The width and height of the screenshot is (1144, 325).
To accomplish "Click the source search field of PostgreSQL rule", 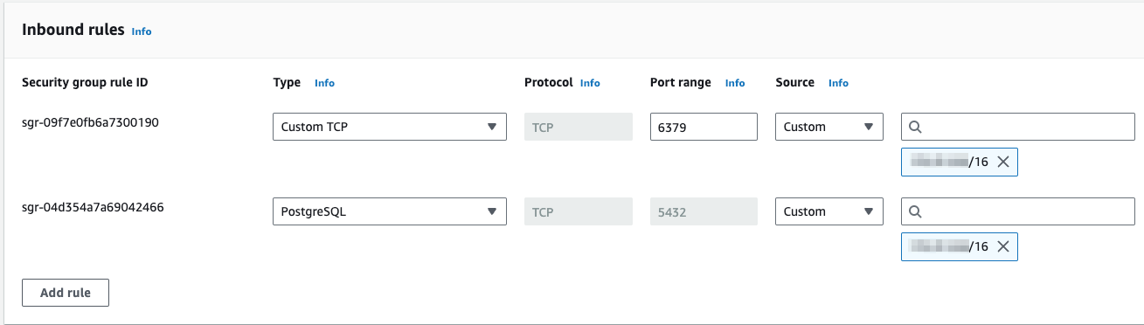I will click(1018, 211).
